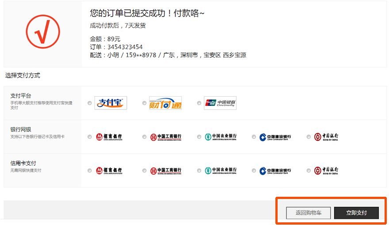Choose 招商银行 radio in 信用卡支付 row
The image size is (389, 225).
[x=90, y=171]
